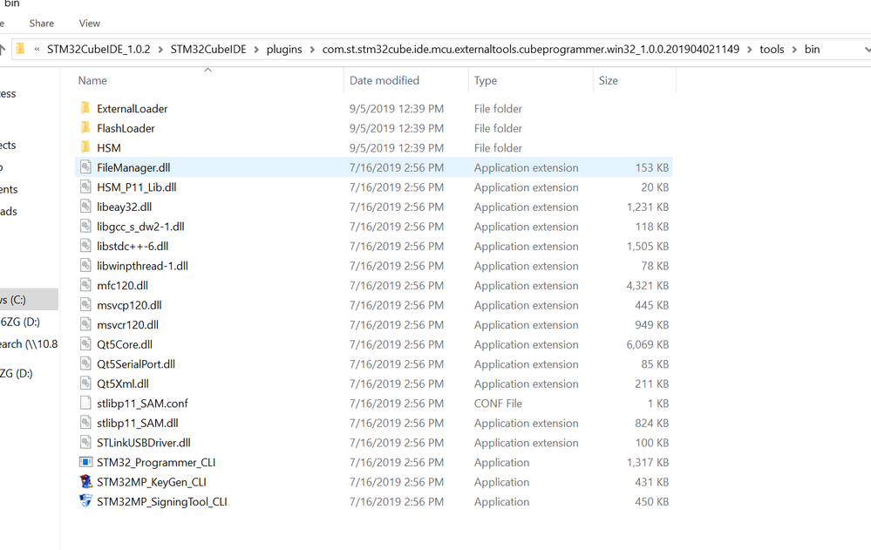Image resolution: width=871 pixels, height=550 pixels.
Task: Click the bin breadcrumb segment
Action: (812, 49)
